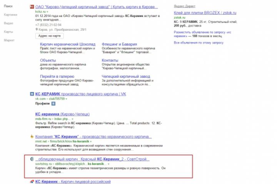277x184 pixels.
Task: Click the mnnt.net firms/brick URL path
Action: [x=62, y=141]
